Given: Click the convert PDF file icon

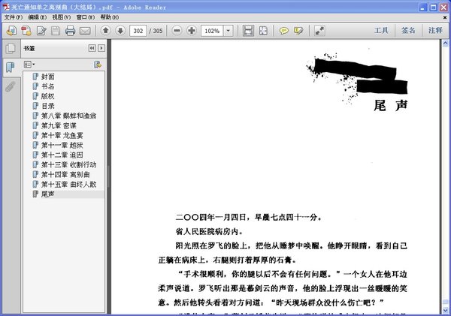Looking at the screenshot, I should 26,31.
